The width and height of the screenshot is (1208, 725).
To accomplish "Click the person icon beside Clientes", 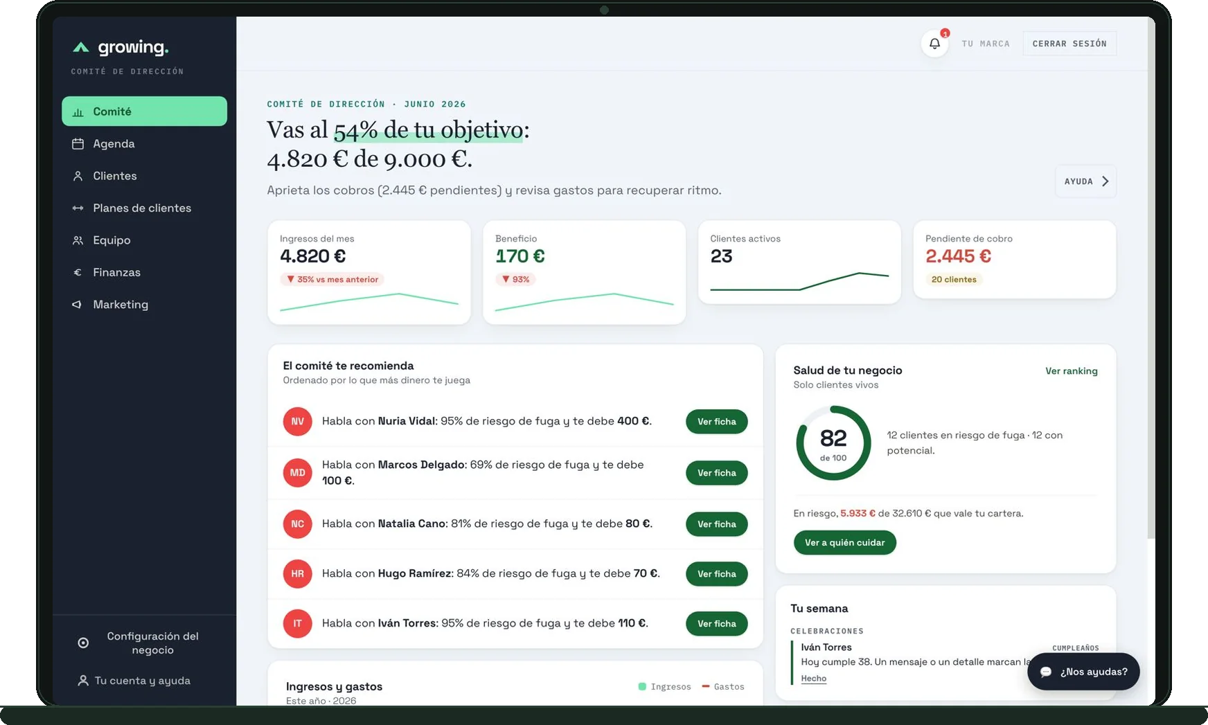I will tap(78, 176).
